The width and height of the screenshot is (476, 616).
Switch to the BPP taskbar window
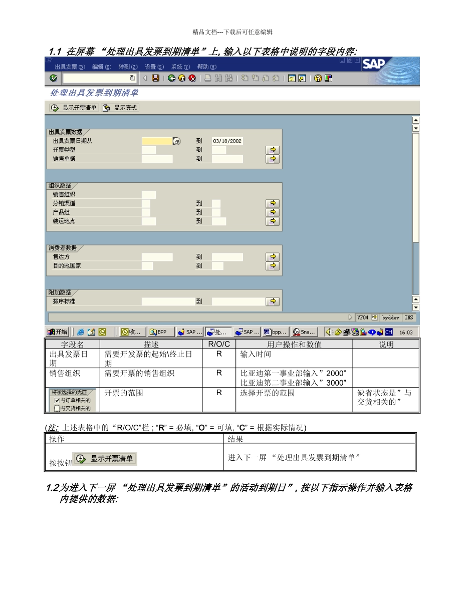click(160, 332)
